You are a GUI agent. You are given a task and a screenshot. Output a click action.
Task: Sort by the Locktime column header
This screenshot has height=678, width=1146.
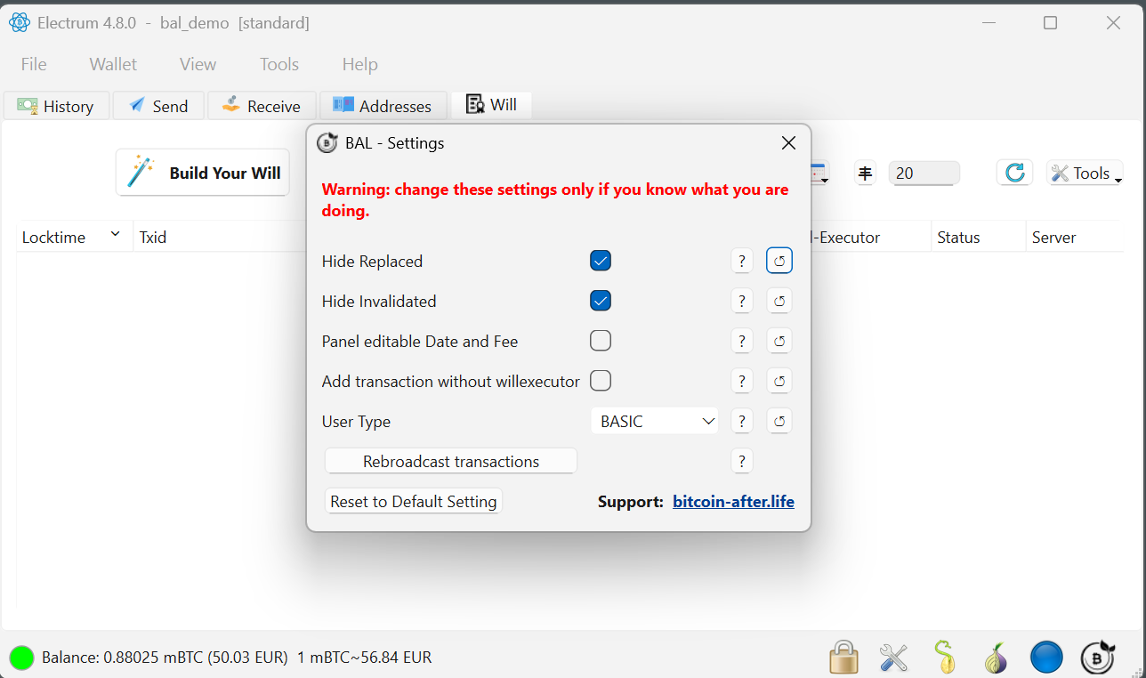[74, 237]
